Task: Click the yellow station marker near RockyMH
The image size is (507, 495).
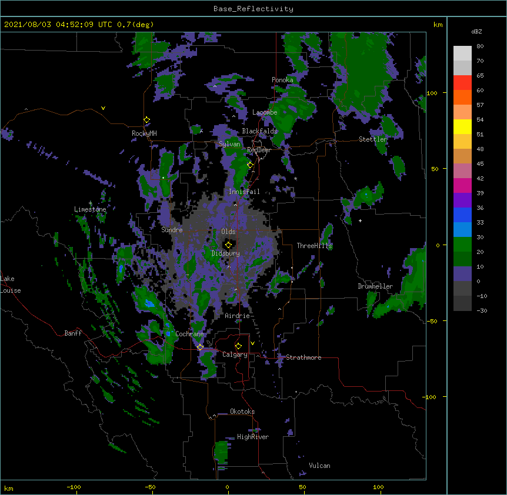Action: [146, 120]
